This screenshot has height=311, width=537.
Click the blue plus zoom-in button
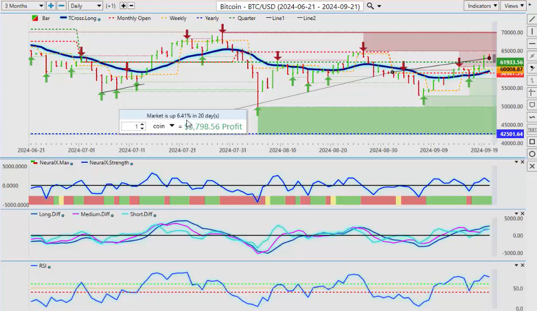[x=51, y=6]
